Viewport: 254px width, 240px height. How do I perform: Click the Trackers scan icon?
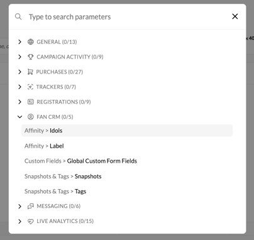coord(30,87)
